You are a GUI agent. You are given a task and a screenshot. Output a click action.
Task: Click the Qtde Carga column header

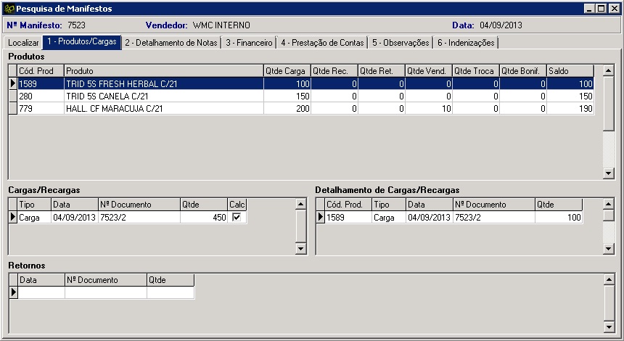(x=287, y=71)
